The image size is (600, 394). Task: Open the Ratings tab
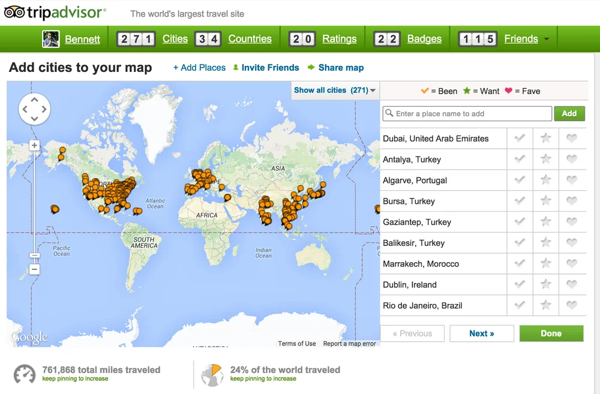[x=340, y=38]
